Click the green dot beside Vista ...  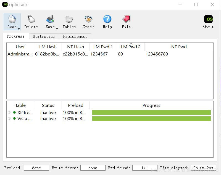14,118
